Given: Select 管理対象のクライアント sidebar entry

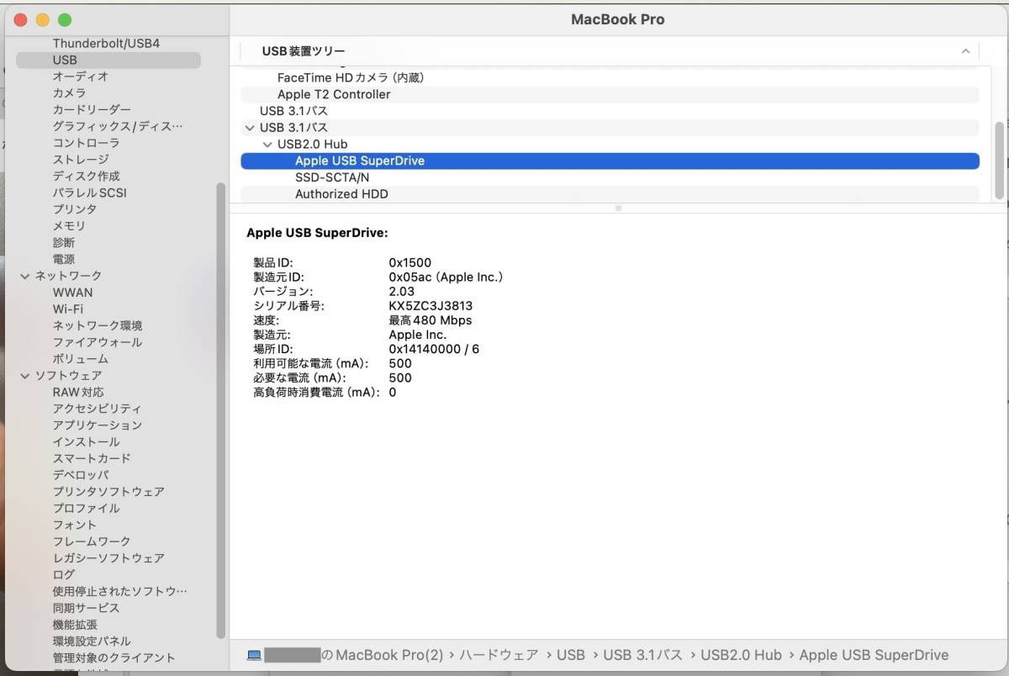Looking at the screenshot, I should point(114,658).
